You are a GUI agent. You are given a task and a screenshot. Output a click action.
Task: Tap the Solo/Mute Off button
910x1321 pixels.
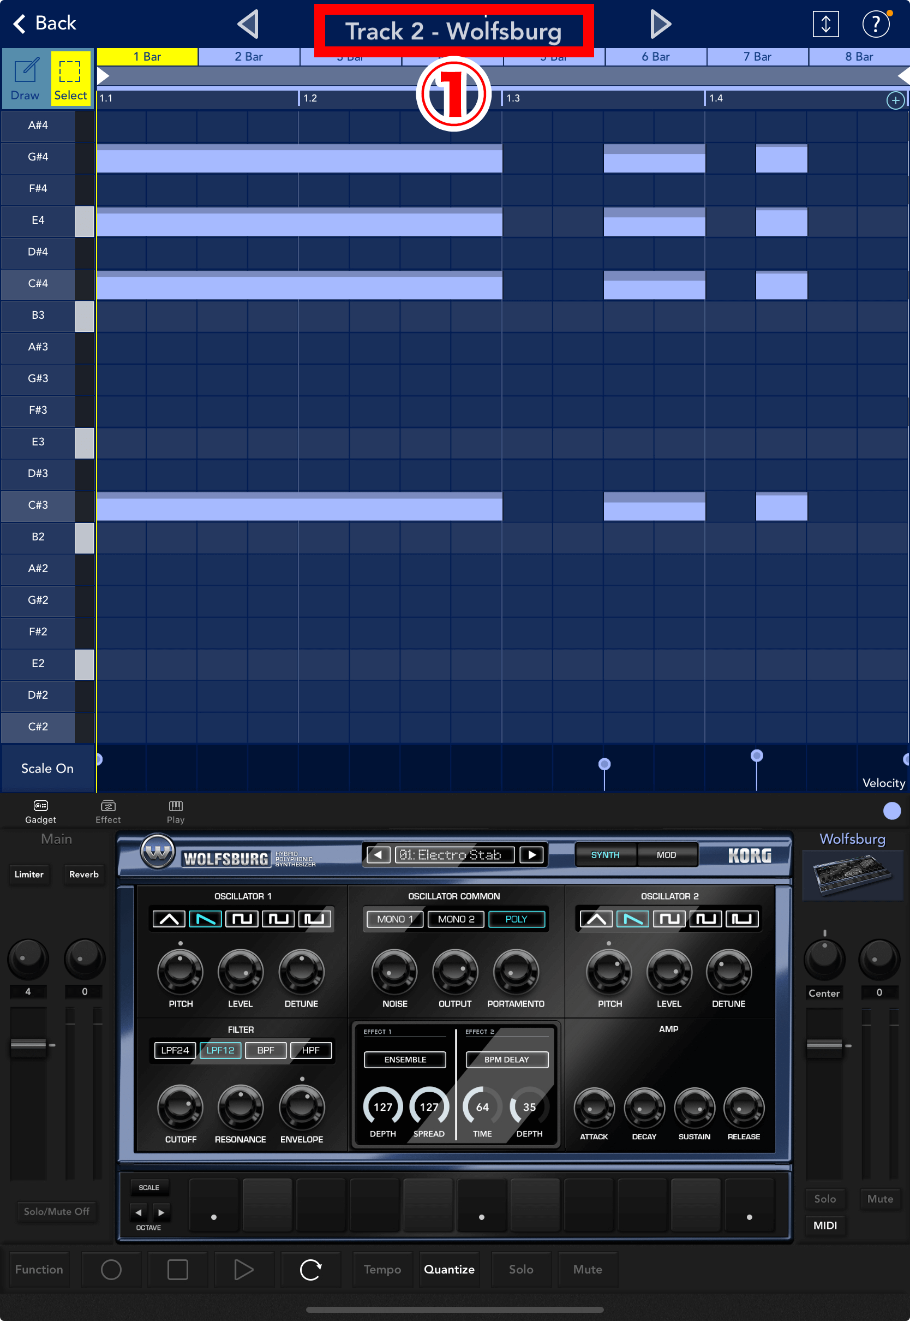coord(56,1211)
